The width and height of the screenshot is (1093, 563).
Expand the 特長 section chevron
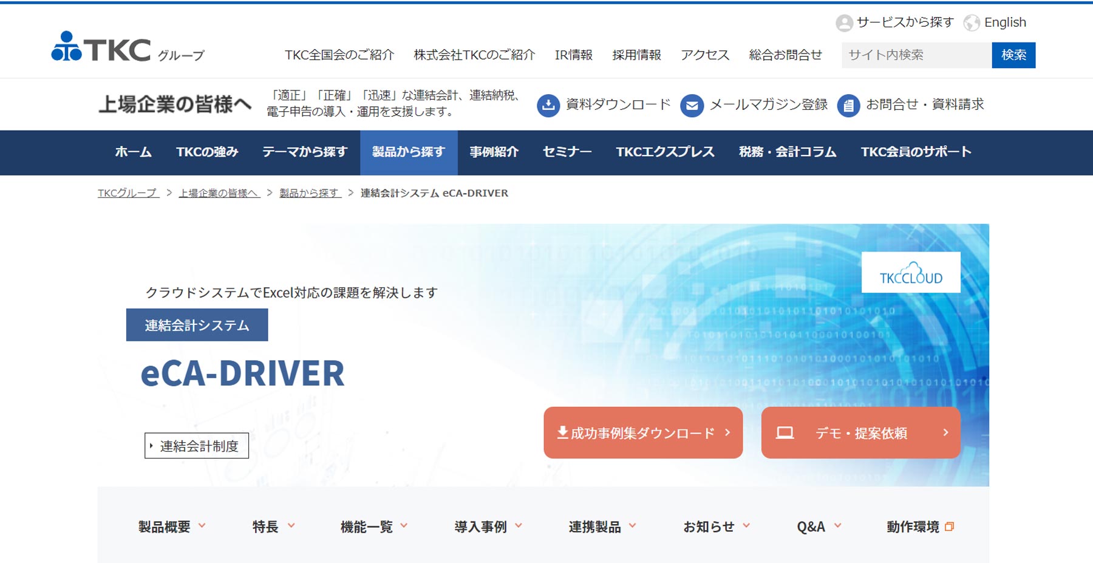(x=291, y=526)
